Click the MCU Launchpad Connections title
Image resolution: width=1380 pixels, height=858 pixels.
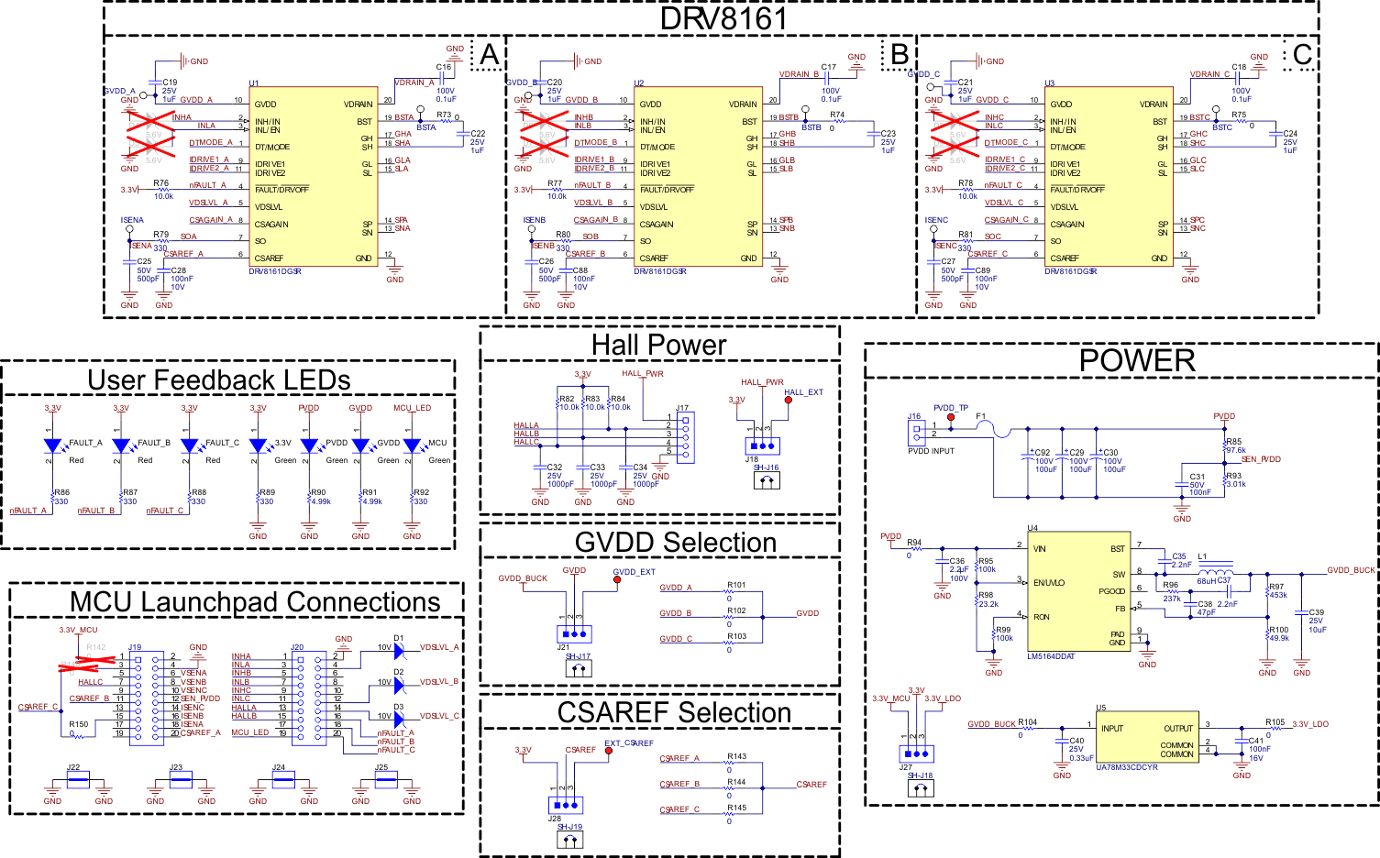(255, 602)
